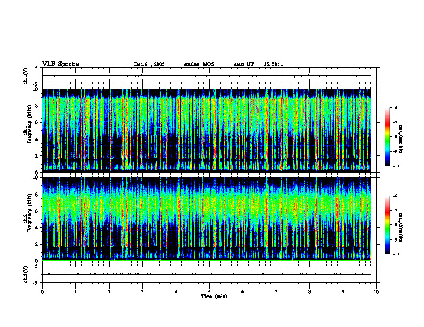424x327 pixels.
Task: Click the ch.3(V) waveform trace panel
Action: 209,274
